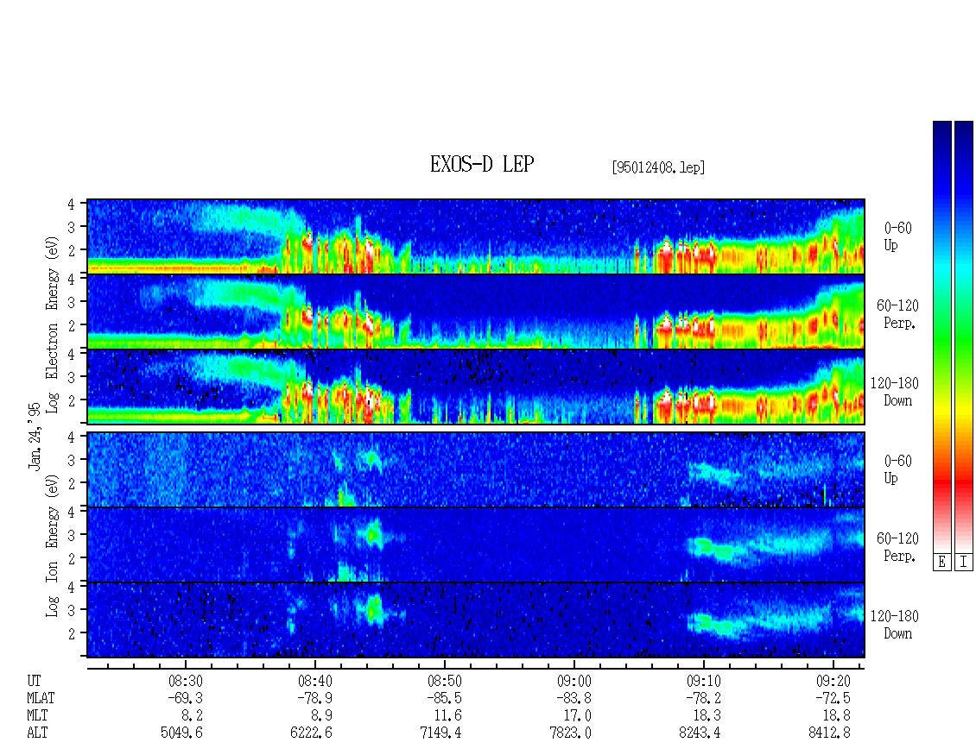
Task: Select MLT value 18.8
Action: (837, 716)
